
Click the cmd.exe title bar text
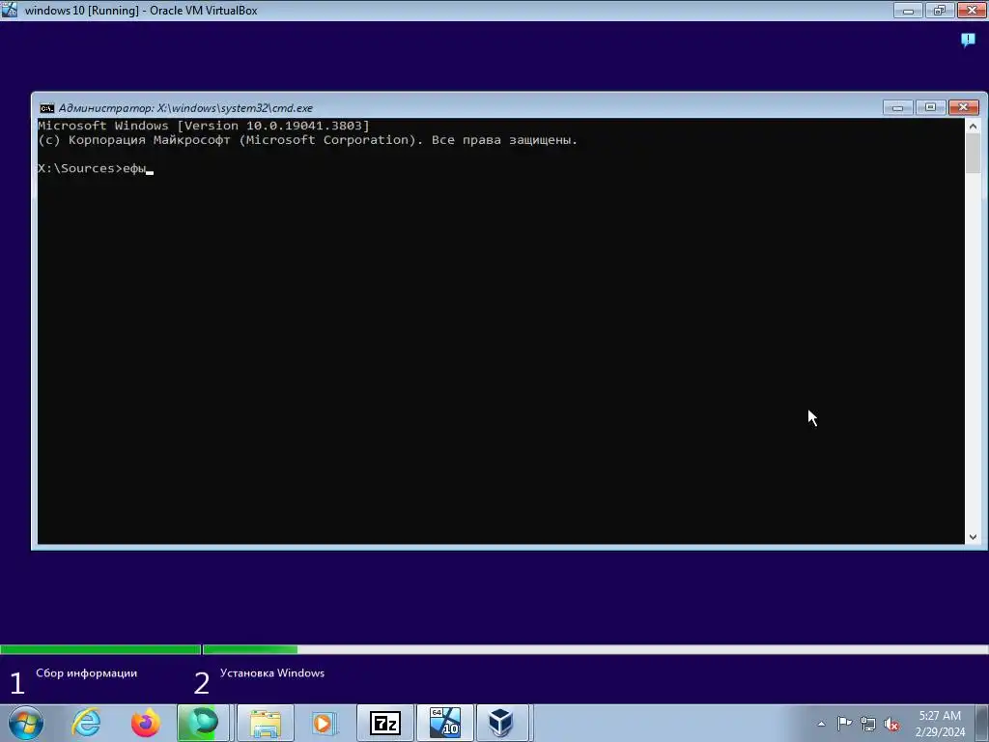(x=185, y=108)
